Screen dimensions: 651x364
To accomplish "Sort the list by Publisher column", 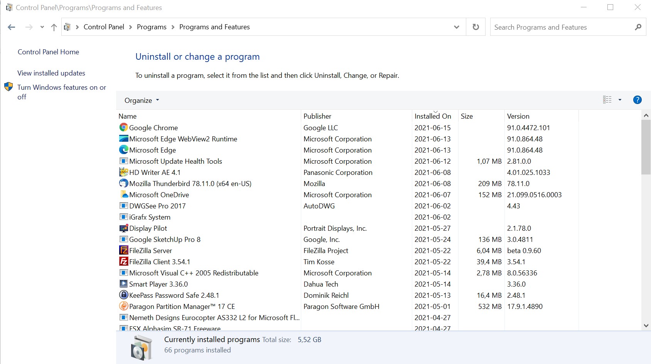I will coord(317,116).
